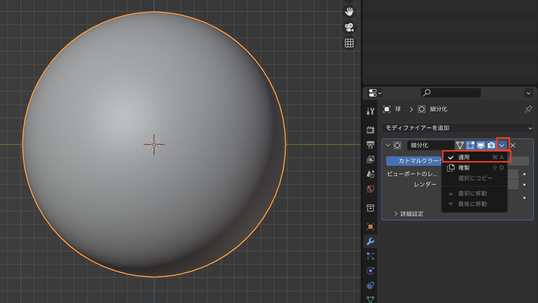
Task: Click the properties search field
Action: [451, 93]
